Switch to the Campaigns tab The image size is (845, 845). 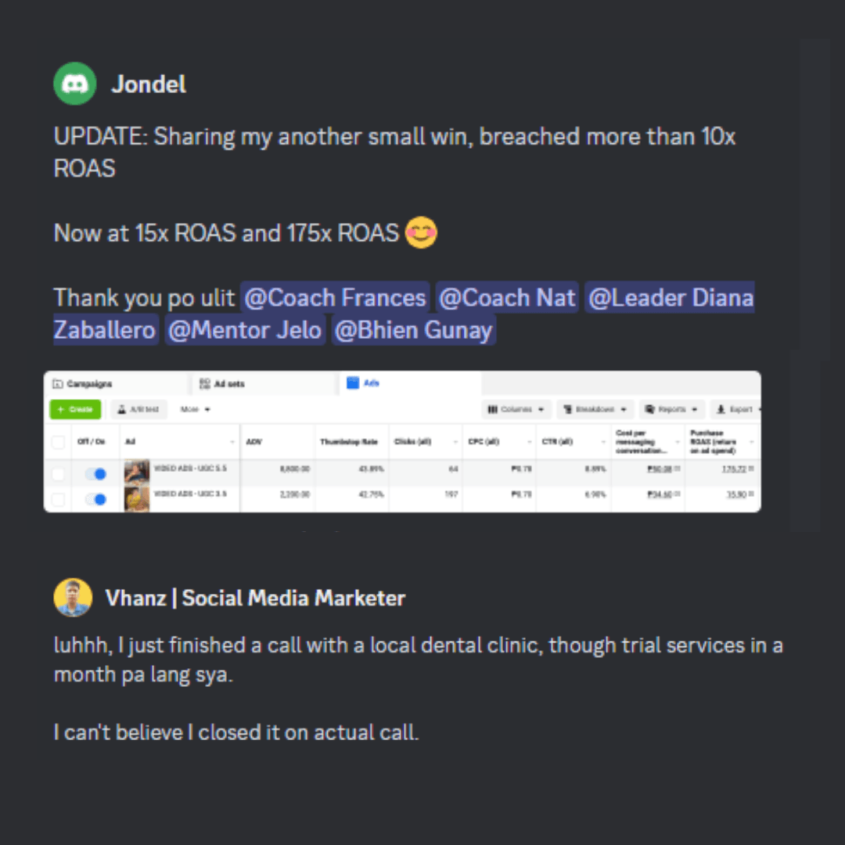(x=89, y=384)
